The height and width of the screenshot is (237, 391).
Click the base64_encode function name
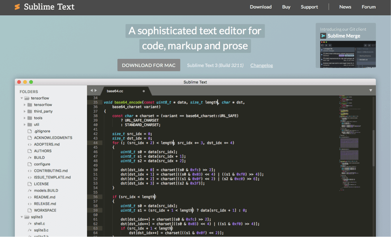coord(128,102)
